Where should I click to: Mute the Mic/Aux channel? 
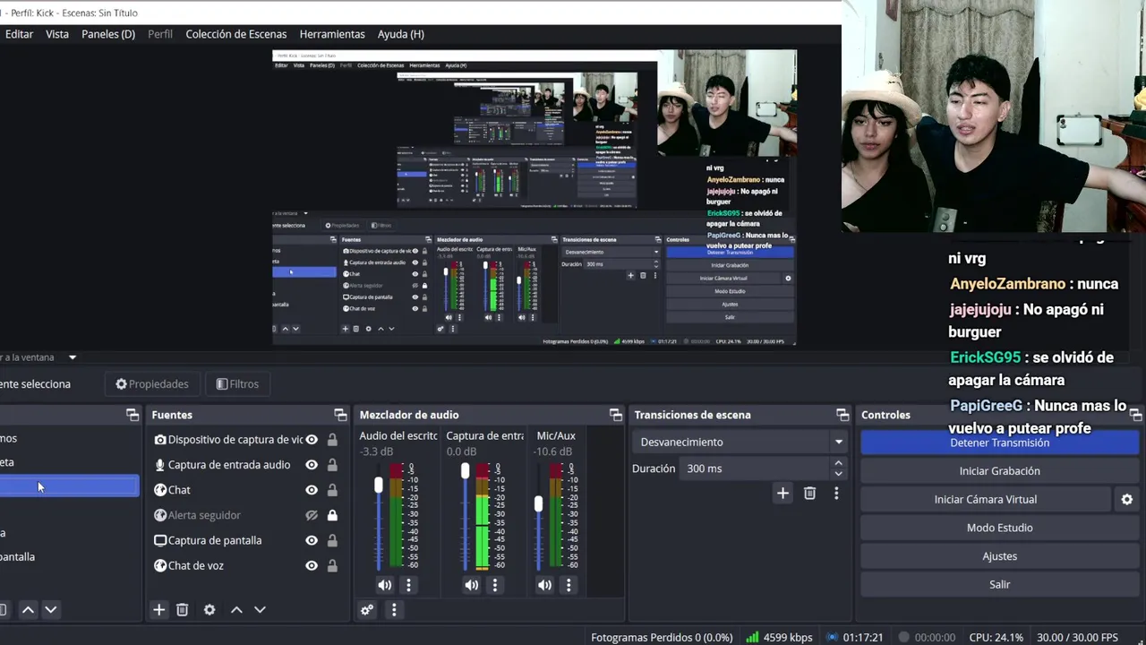544,585
